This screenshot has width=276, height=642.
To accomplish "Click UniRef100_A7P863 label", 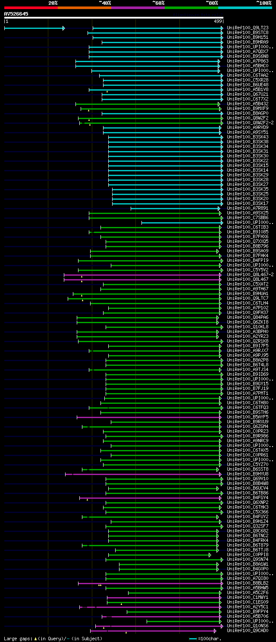I will [248, 61].
